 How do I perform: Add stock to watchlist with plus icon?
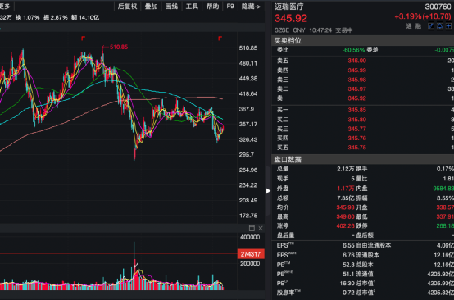pyautogui.click(x=449, y=26)
